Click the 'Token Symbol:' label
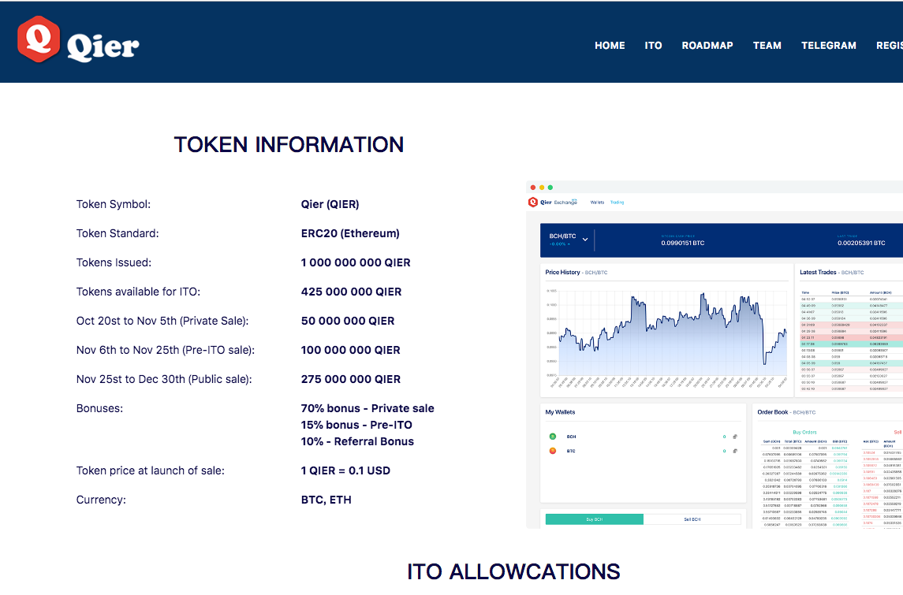This screenshot has height=595, width=903. click(x=114, y=204)
